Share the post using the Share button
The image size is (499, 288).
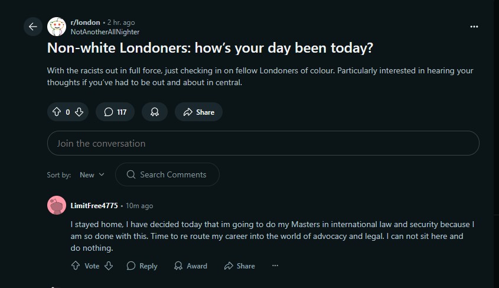[x=198, y=112]
